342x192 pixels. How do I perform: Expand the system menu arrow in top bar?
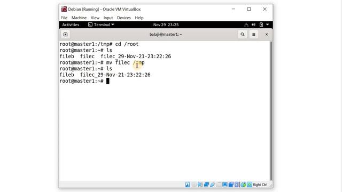click(x=267, y=25)
